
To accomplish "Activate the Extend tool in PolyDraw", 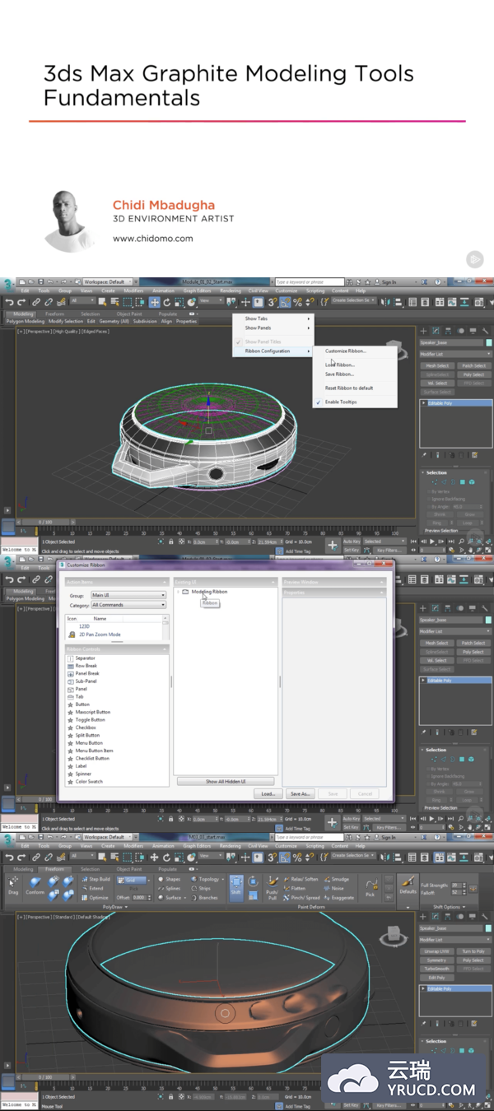I will pos(92,888).
